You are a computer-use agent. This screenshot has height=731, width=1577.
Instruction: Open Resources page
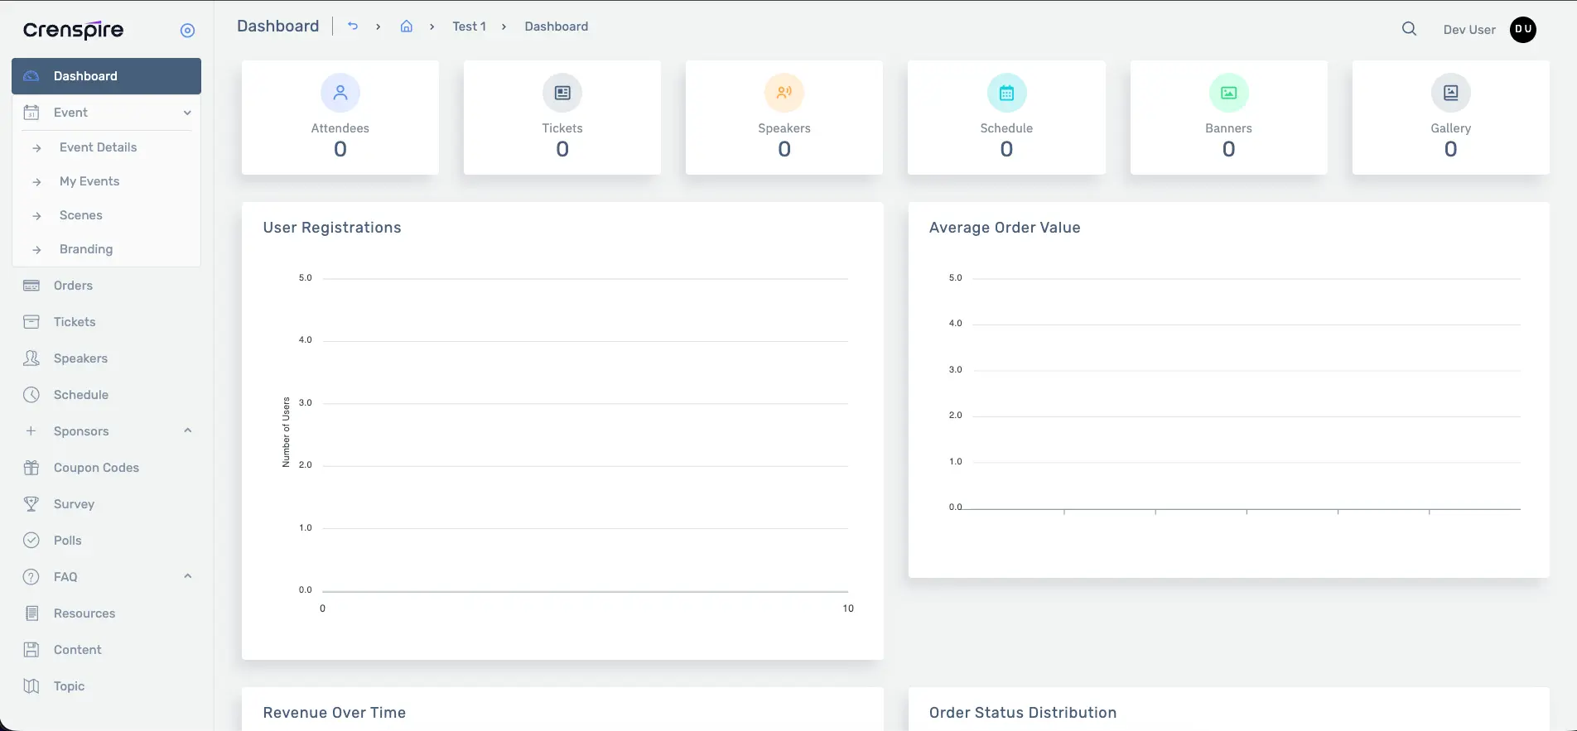(x=84, y=613)
